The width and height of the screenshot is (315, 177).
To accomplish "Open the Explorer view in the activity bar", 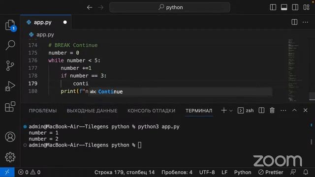I will click(10, 25).
